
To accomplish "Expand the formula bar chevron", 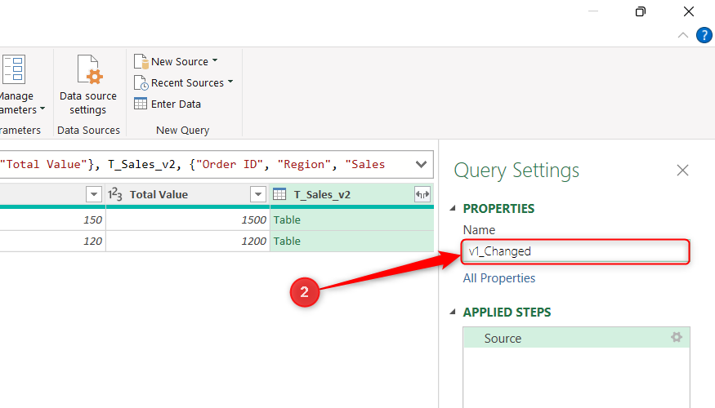I will [x=422, y=164].
